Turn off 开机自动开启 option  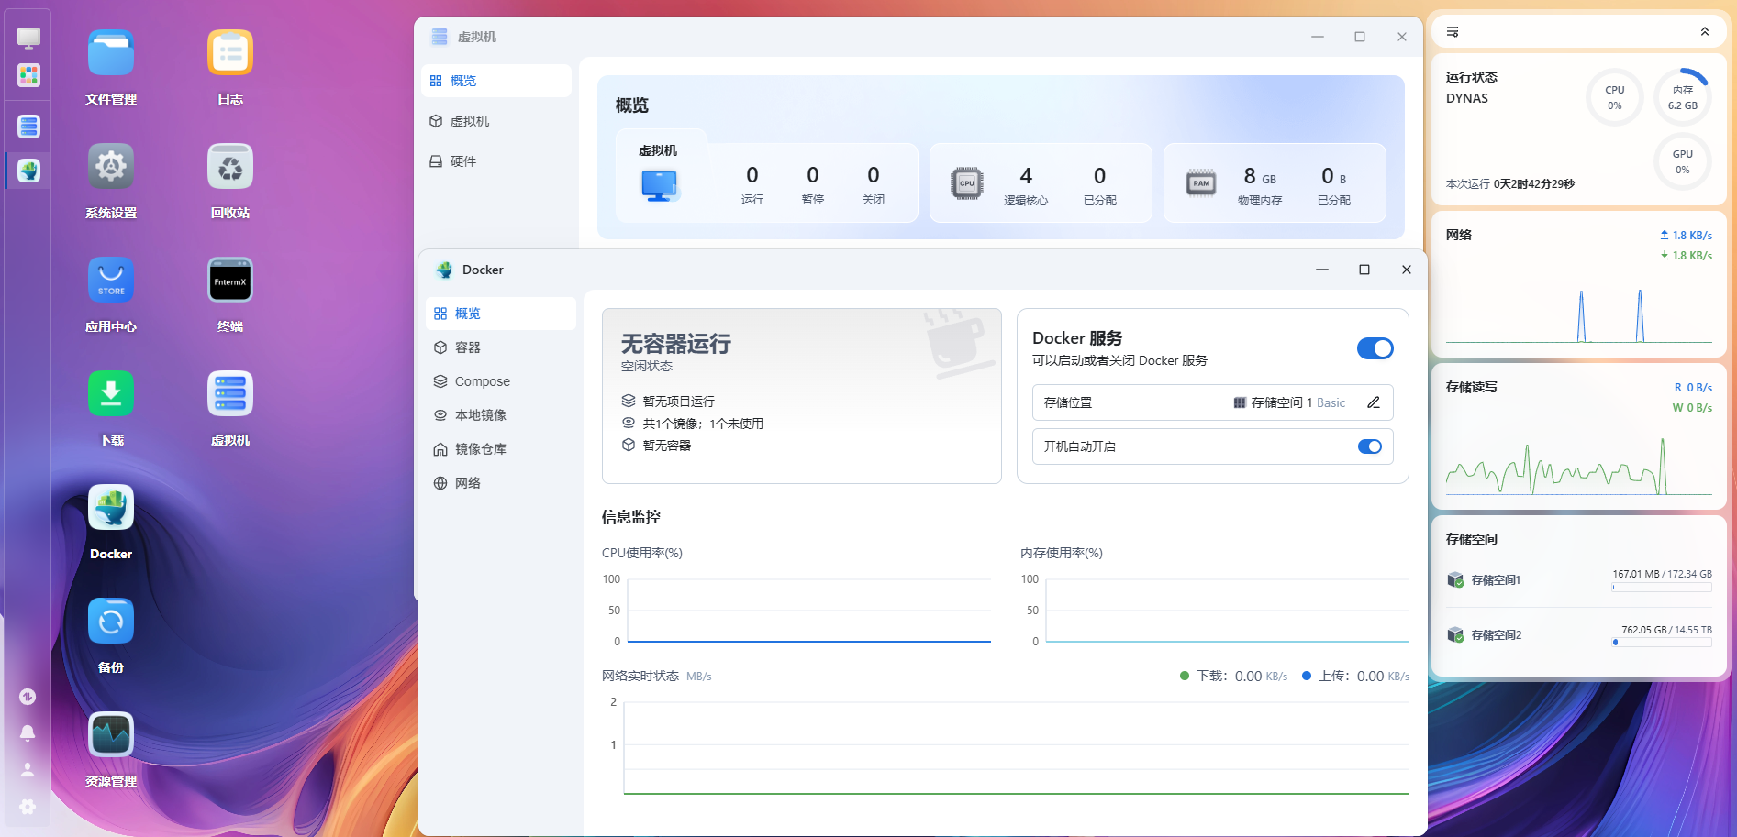click(1369, 446)
